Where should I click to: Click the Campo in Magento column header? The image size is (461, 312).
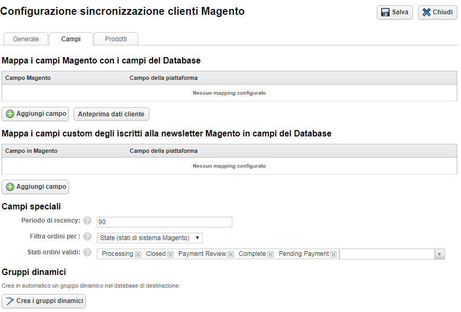pos(31,151)
